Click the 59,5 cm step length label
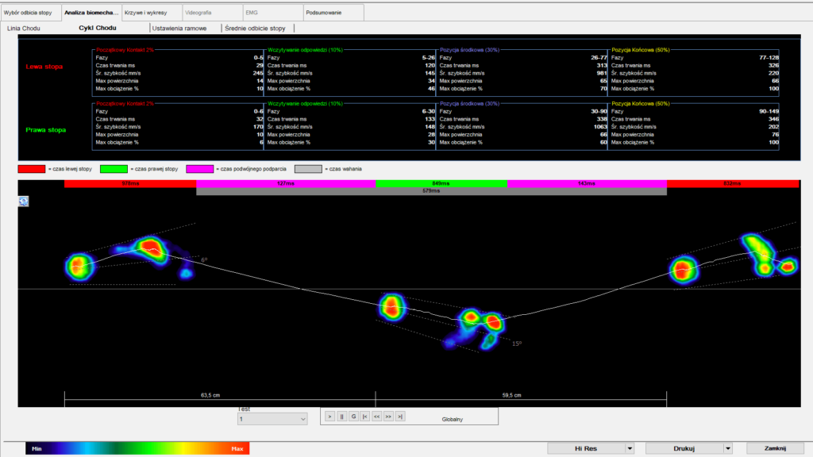 click(512, 395)
